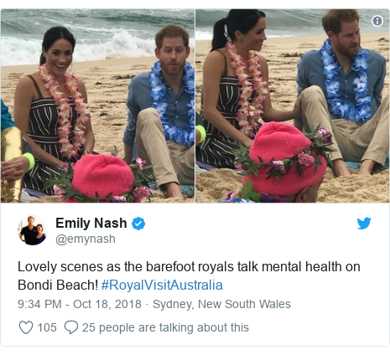This screenshot has width=390, height=355.
Task: Like the tweet with the heart icon
Action: 26,327
